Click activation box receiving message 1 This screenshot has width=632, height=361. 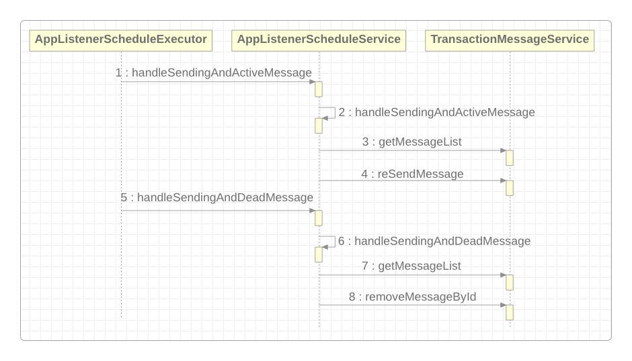319,89
